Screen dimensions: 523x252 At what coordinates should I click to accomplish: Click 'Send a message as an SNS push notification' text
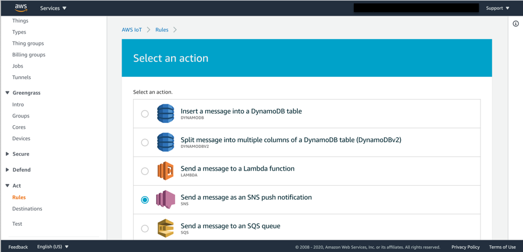pos(246,197)
